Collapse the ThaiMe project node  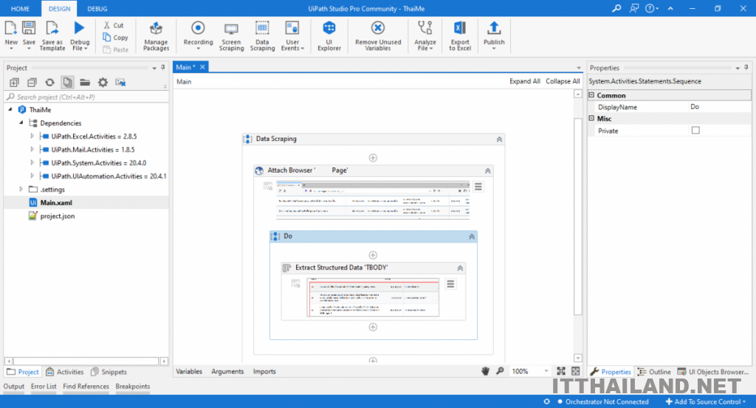tap(10, 110)
